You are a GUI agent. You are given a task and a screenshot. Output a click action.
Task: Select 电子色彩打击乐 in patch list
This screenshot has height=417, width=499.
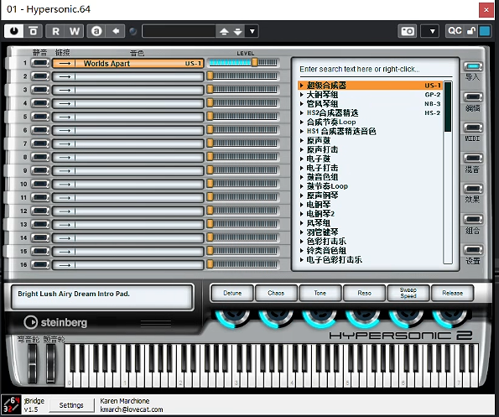[x=334, y=260]
